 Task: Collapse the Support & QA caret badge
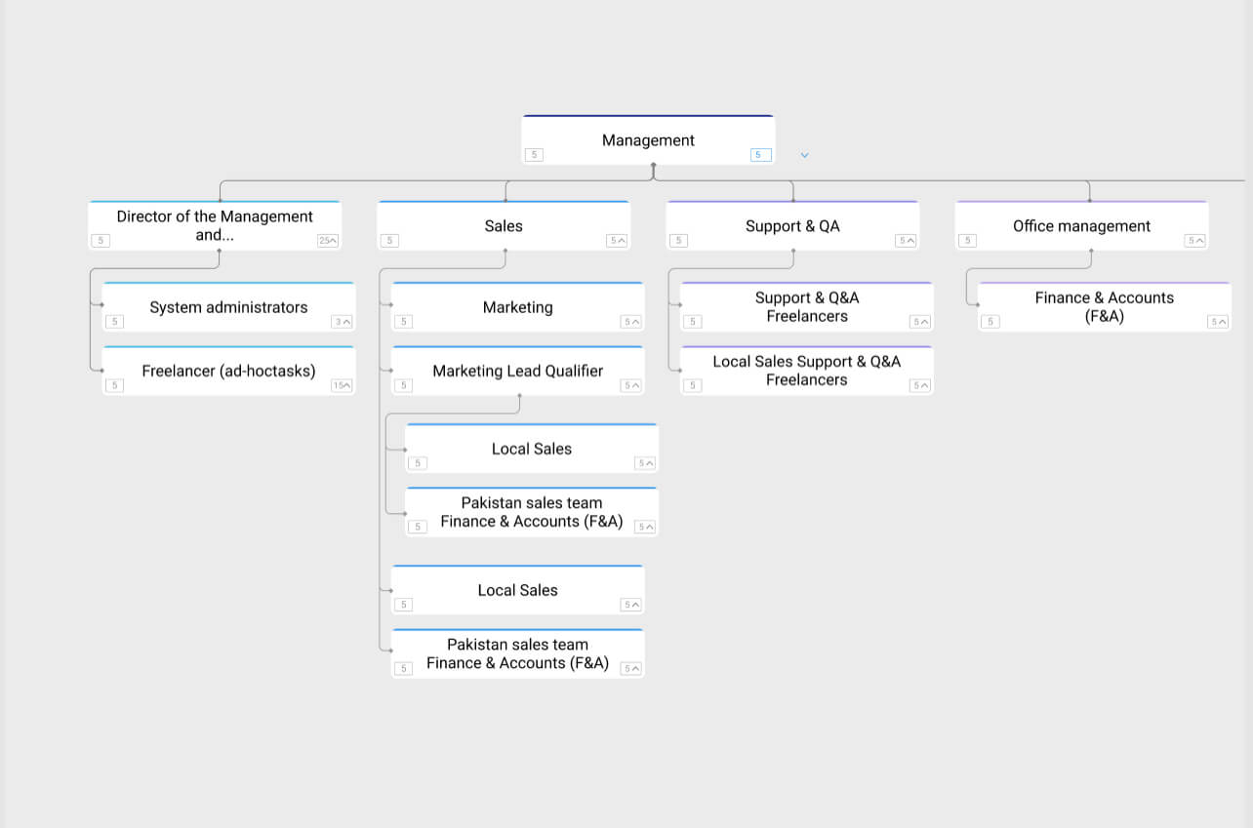[x=907, y=241]
